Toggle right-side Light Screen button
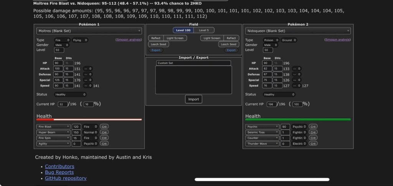The height and width of the screenshot is (186, 393). click(x=212, y=38)
